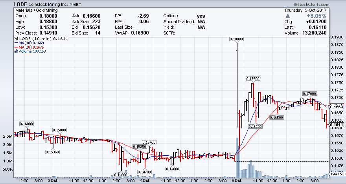Click the green up-arrow change indicator
346x184 pixels.
(x=288, y=16)
